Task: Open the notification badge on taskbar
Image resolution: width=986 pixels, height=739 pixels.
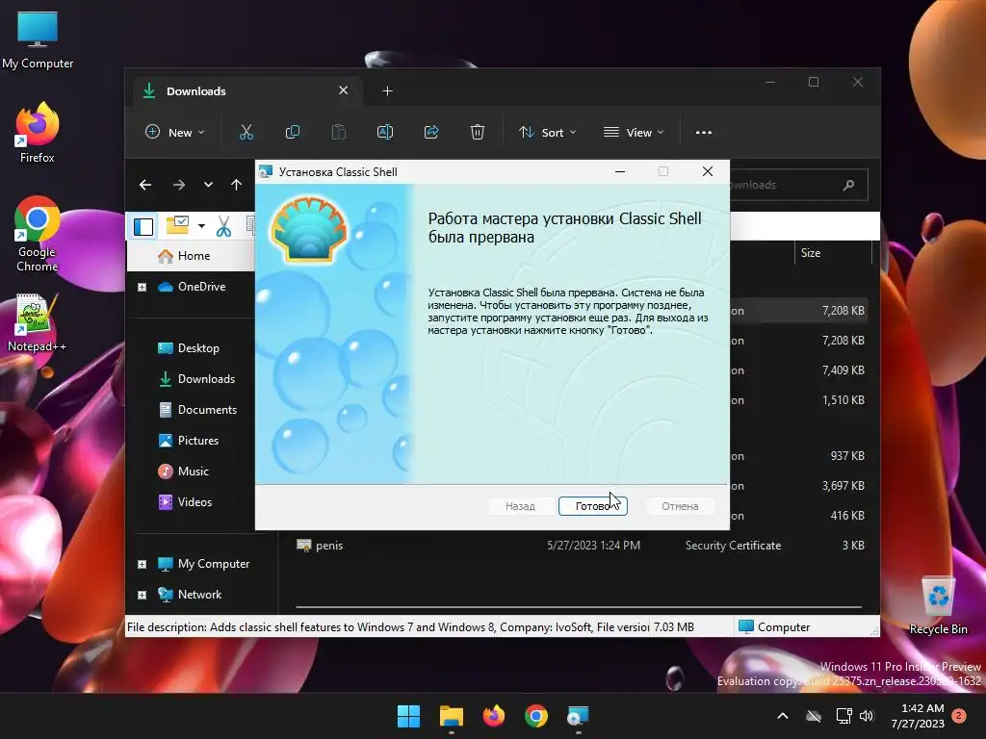Action: [x=959, y=715]
